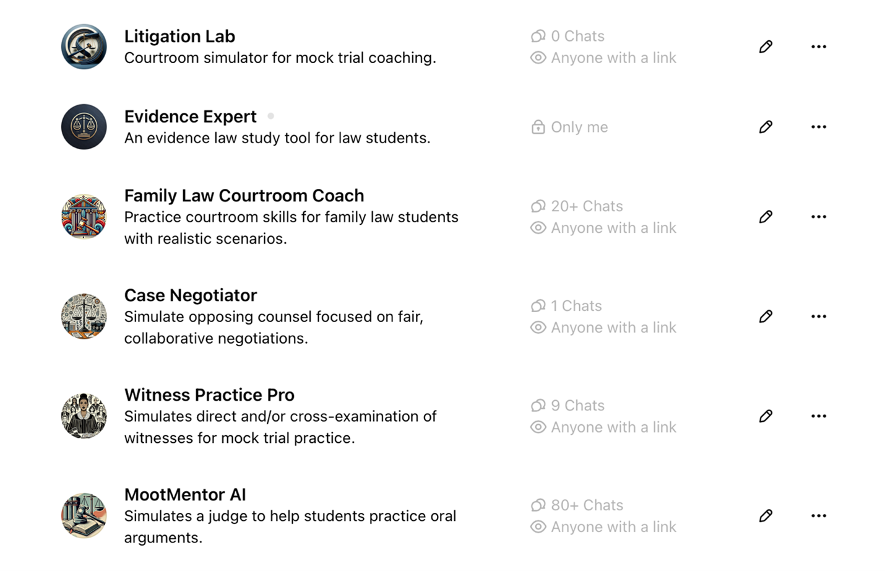Open Litigation Lab avatar thumbnail

[x=84, y=46]
